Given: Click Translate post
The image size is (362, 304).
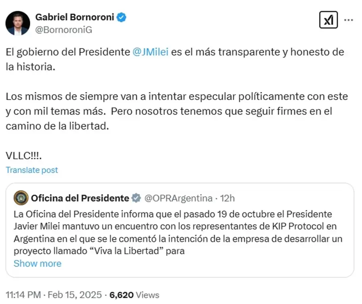Looking at the screenshot, I should tap(32, 170).
